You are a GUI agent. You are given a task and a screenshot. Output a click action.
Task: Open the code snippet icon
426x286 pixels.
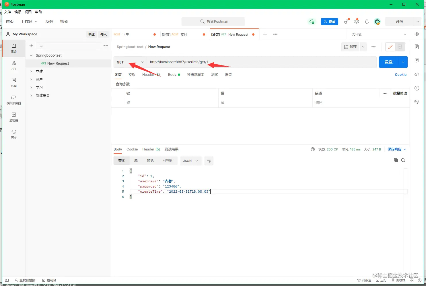point(417,74)
